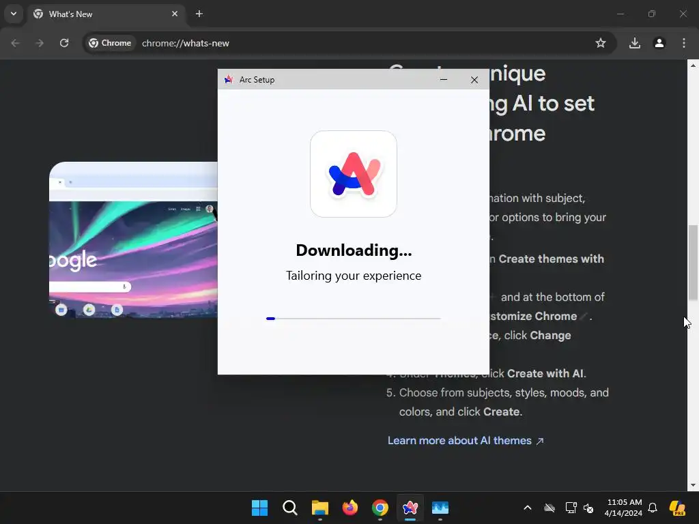
Task: Click the scrollbar up arrow
Action: click(x=693, y=65)
